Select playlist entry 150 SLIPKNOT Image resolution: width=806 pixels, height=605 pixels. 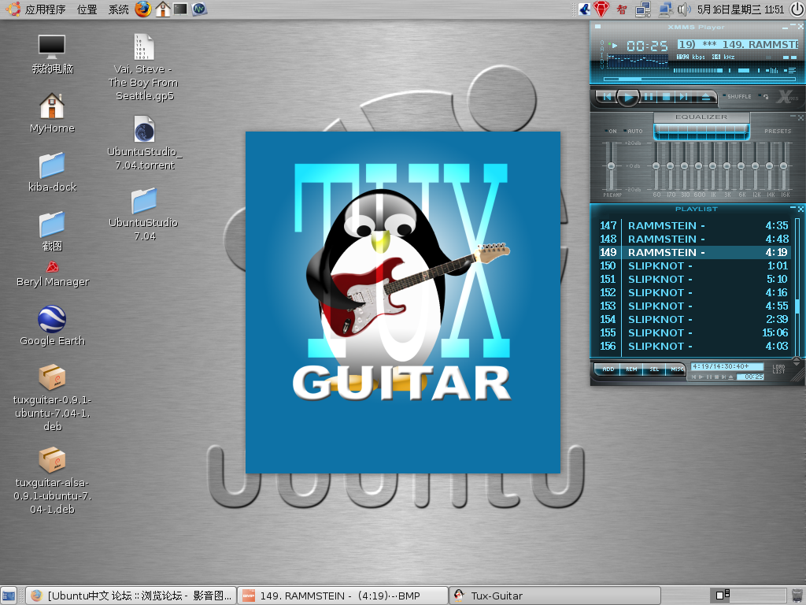pos(694,265)
